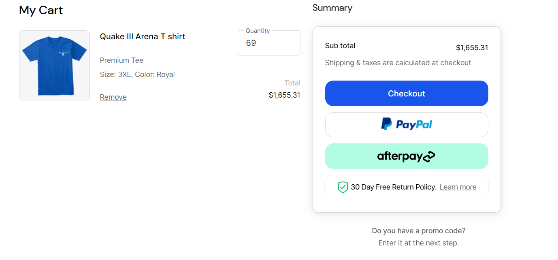Choose the mint afterpay payment button

click(407, 156)
